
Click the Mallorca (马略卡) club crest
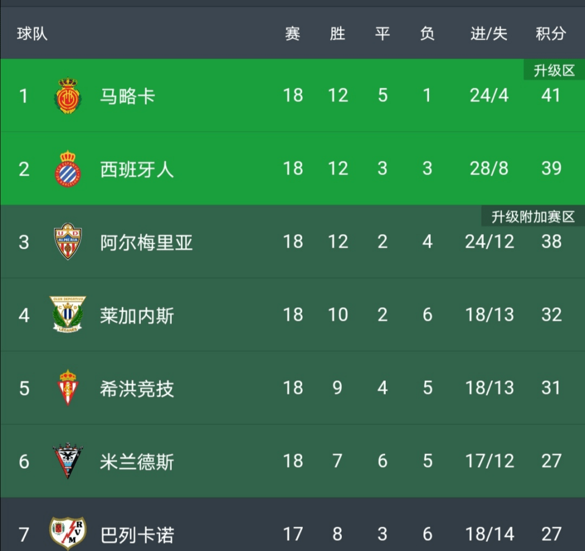tap(68, 96)
